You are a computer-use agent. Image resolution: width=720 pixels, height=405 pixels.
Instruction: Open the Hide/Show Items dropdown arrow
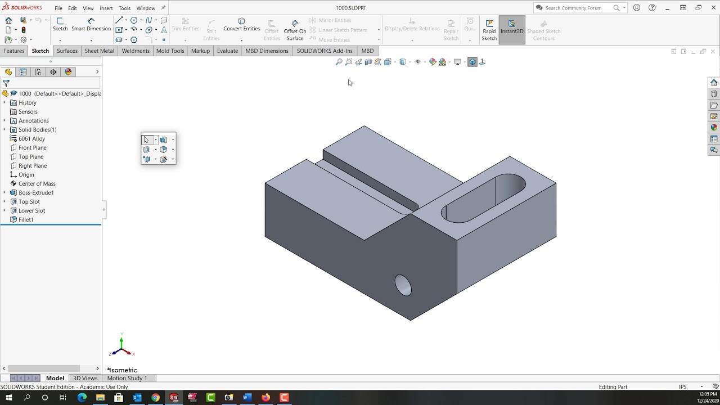(424, 62)
